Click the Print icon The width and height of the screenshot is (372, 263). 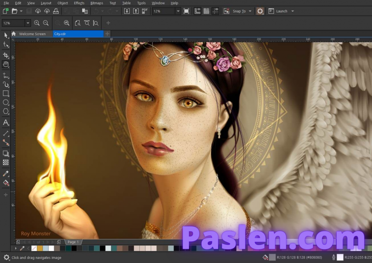(56, 11)
